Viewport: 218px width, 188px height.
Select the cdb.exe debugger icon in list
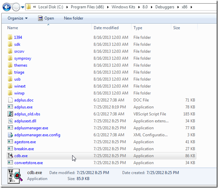(10, 155)
